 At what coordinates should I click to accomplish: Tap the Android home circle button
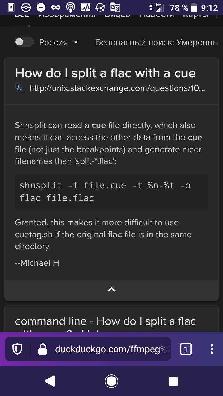pyautogui.click(x=111, y=381)
